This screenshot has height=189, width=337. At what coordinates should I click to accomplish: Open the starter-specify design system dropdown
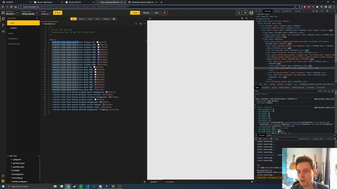click(29, 13)
